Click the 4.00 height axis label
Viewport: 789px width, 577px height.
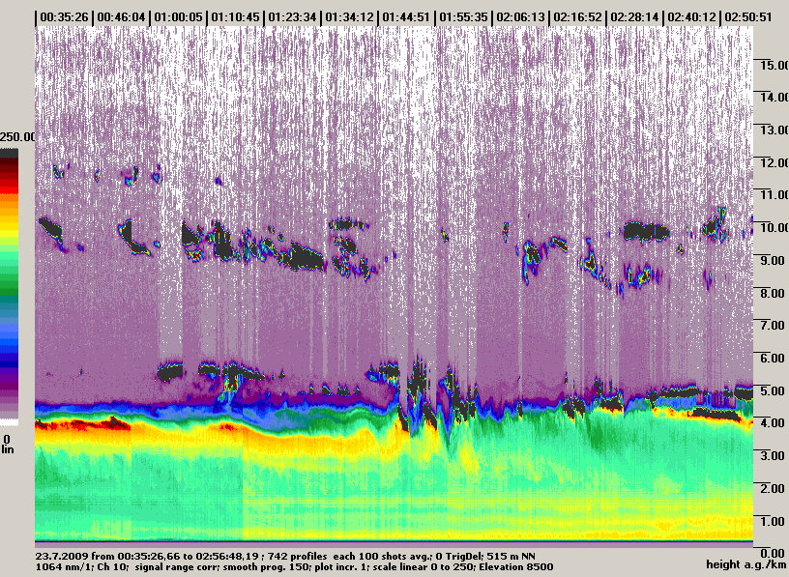(774, 423)
